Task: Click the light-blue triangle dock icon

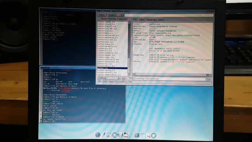Action: [x=131, y=135]
